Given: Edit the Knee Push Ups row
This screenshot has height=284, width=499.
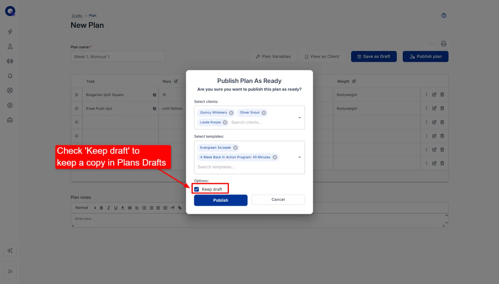Looking at the screenshot, I should coord(434,108).
